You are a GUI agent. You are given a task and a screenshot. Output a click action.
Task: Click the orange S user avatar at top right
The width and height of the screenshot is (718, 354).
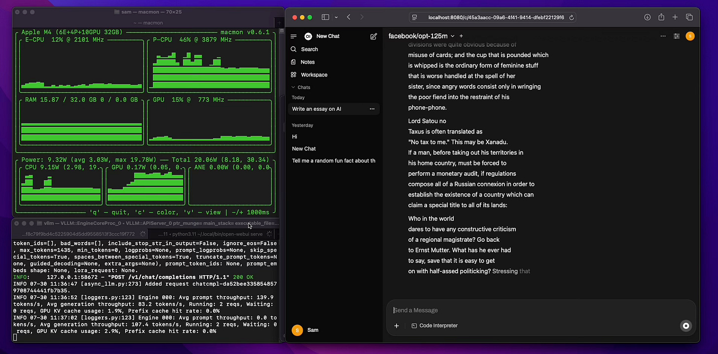tap(690, 36)
